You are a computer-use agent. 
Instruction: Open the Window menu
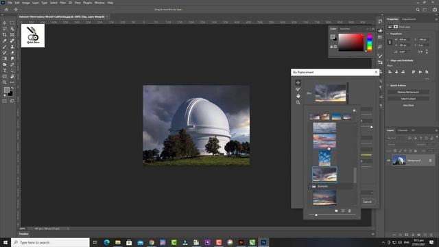pos(99,3)
